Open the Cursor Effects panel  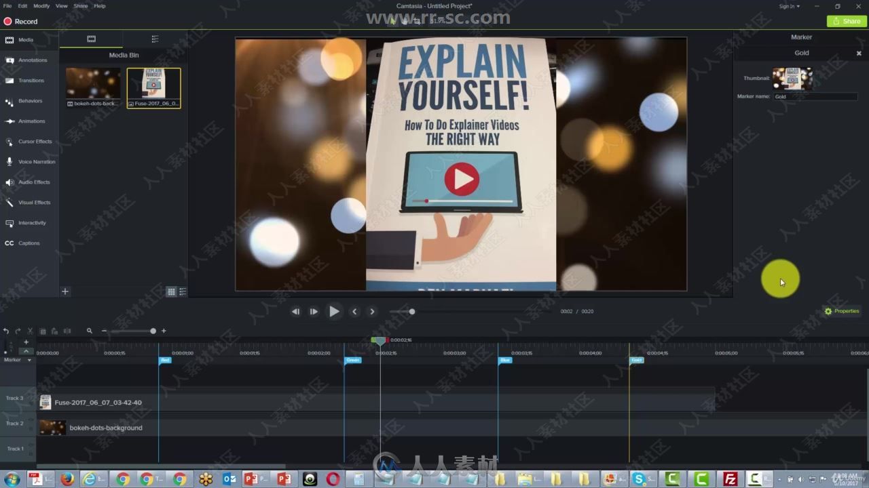tap(29, 142)
